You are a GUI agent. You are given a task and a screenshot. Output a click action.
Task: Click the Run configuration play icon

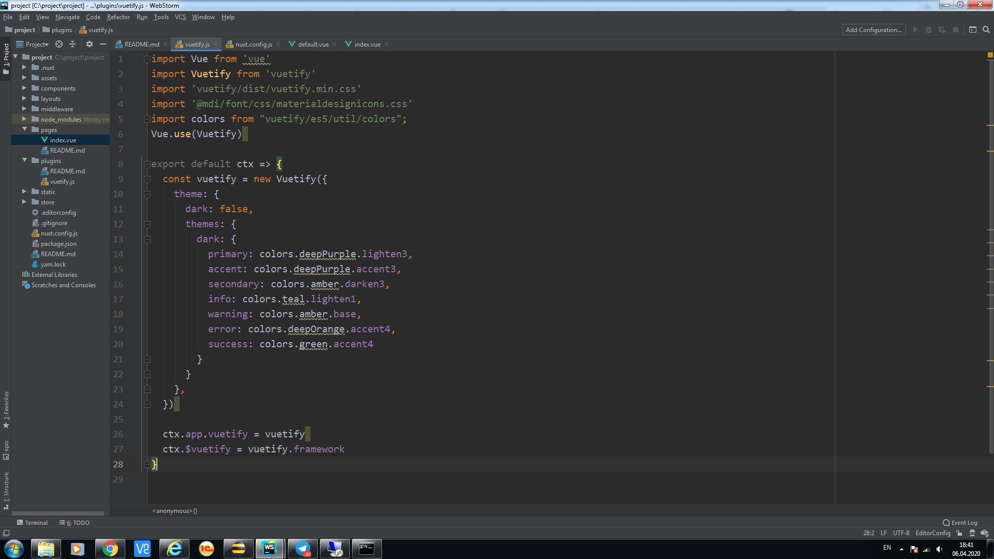pyautogui.click(x=915, y=30)
